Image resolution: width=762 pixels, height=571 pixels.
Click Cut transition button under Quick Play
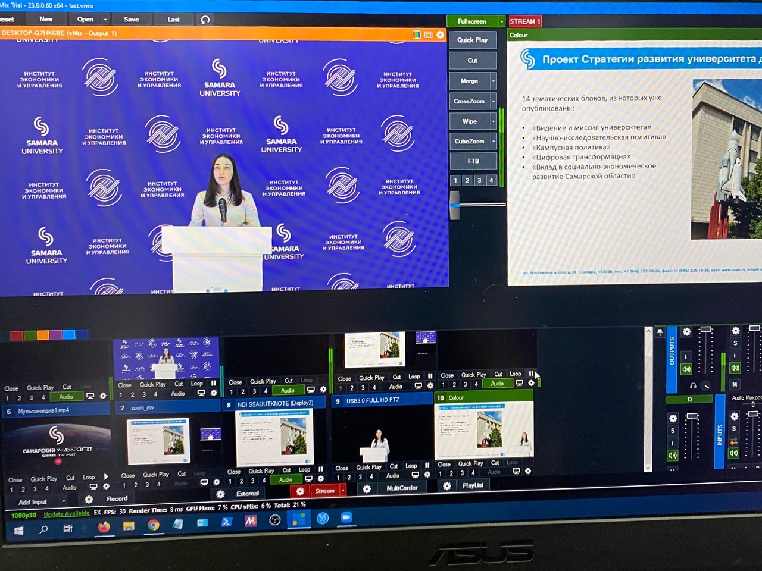click(x=472, y=61)
